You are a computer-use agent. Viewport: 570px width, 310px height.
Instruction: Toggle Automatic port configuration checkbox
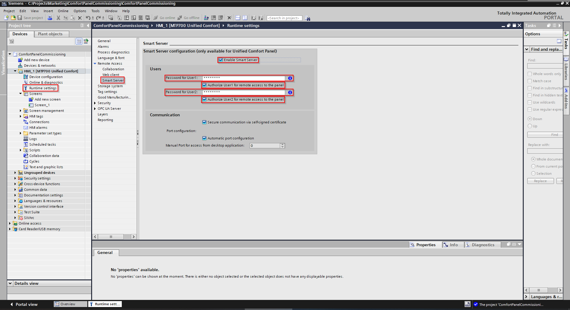pyautogui.click(x=204, y=138)
